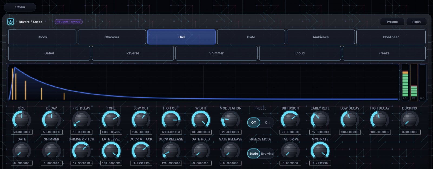
Task: Click the Modulation value field 20.0000000
Action: click(x=231, y=132)
